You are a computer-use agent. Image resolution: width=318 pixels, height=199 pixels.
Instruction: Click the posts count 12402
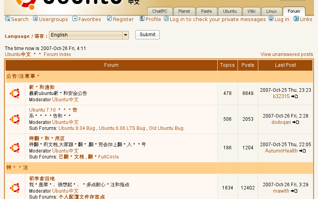point(248,188)
